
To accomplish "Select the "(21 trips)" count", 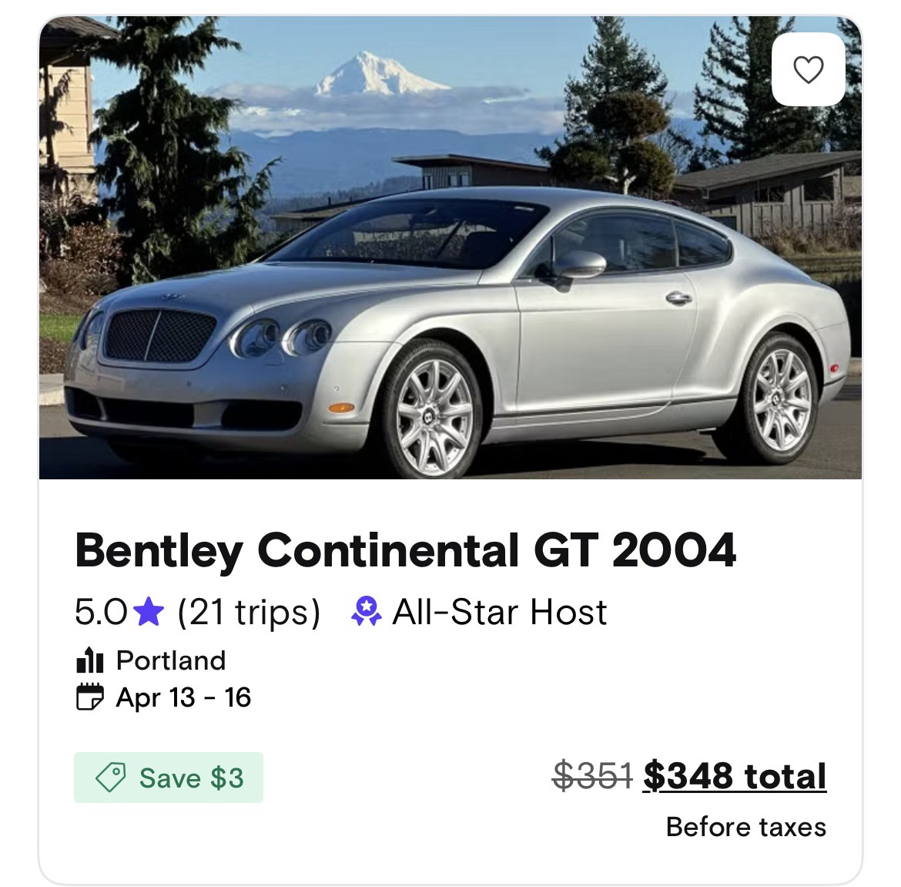I will [x=249, y=613].
